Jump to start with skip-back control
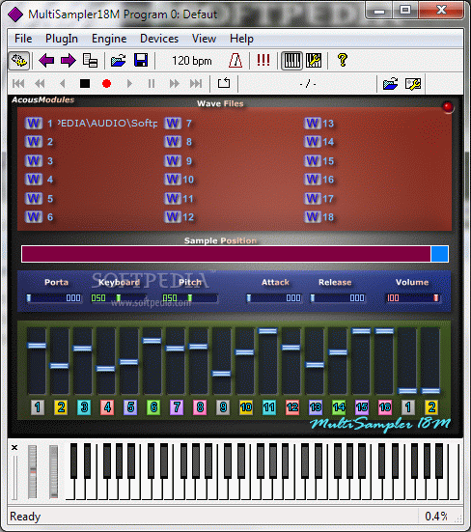The image size is (471, 532). 18,83
